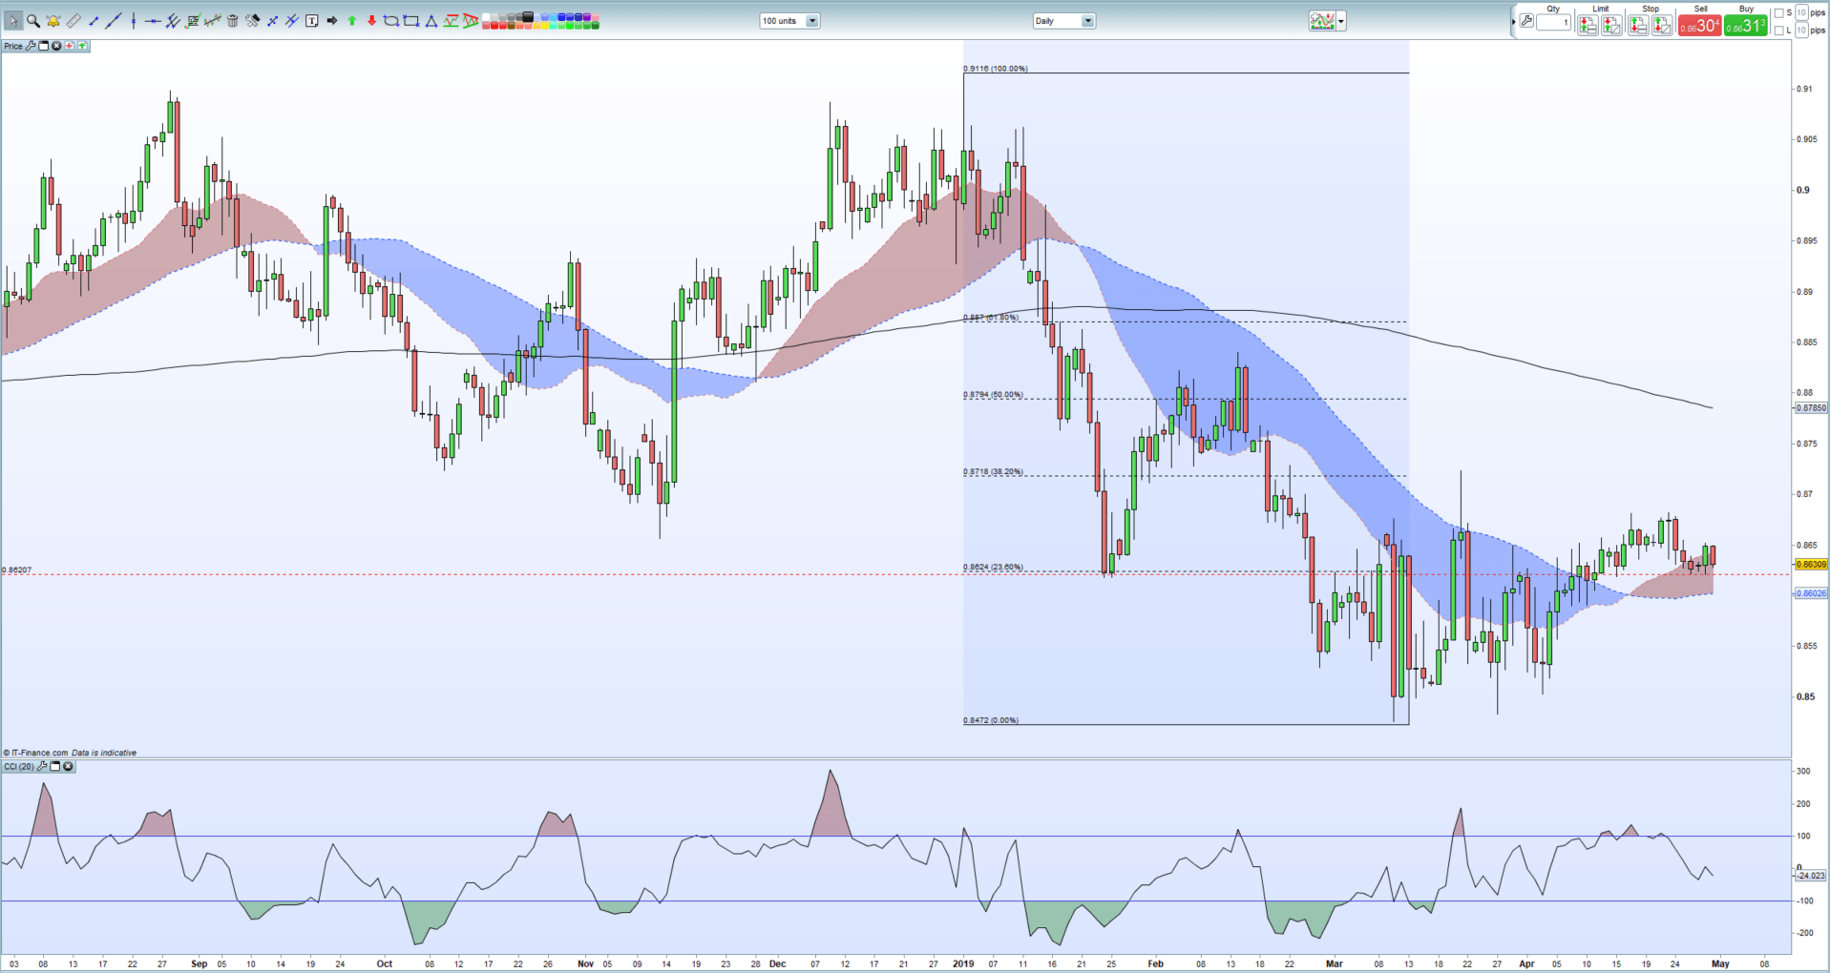1830x973 pixels.
Task: Open Price panel wrench settings
Action: (x=31, y=46)
